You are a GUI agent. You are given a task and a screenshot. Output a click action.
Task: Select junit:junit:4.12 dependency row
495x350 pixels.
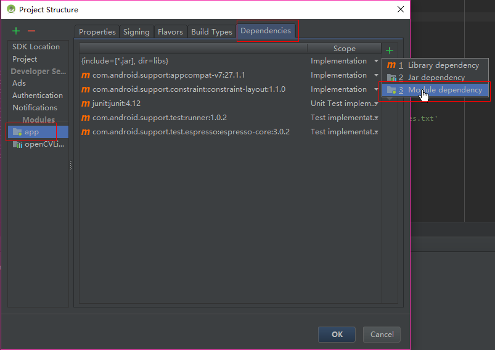coord(230,104)
